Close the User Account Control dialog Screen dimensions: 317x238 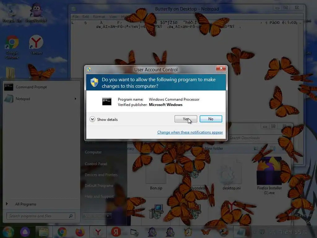tap(221, 68)
